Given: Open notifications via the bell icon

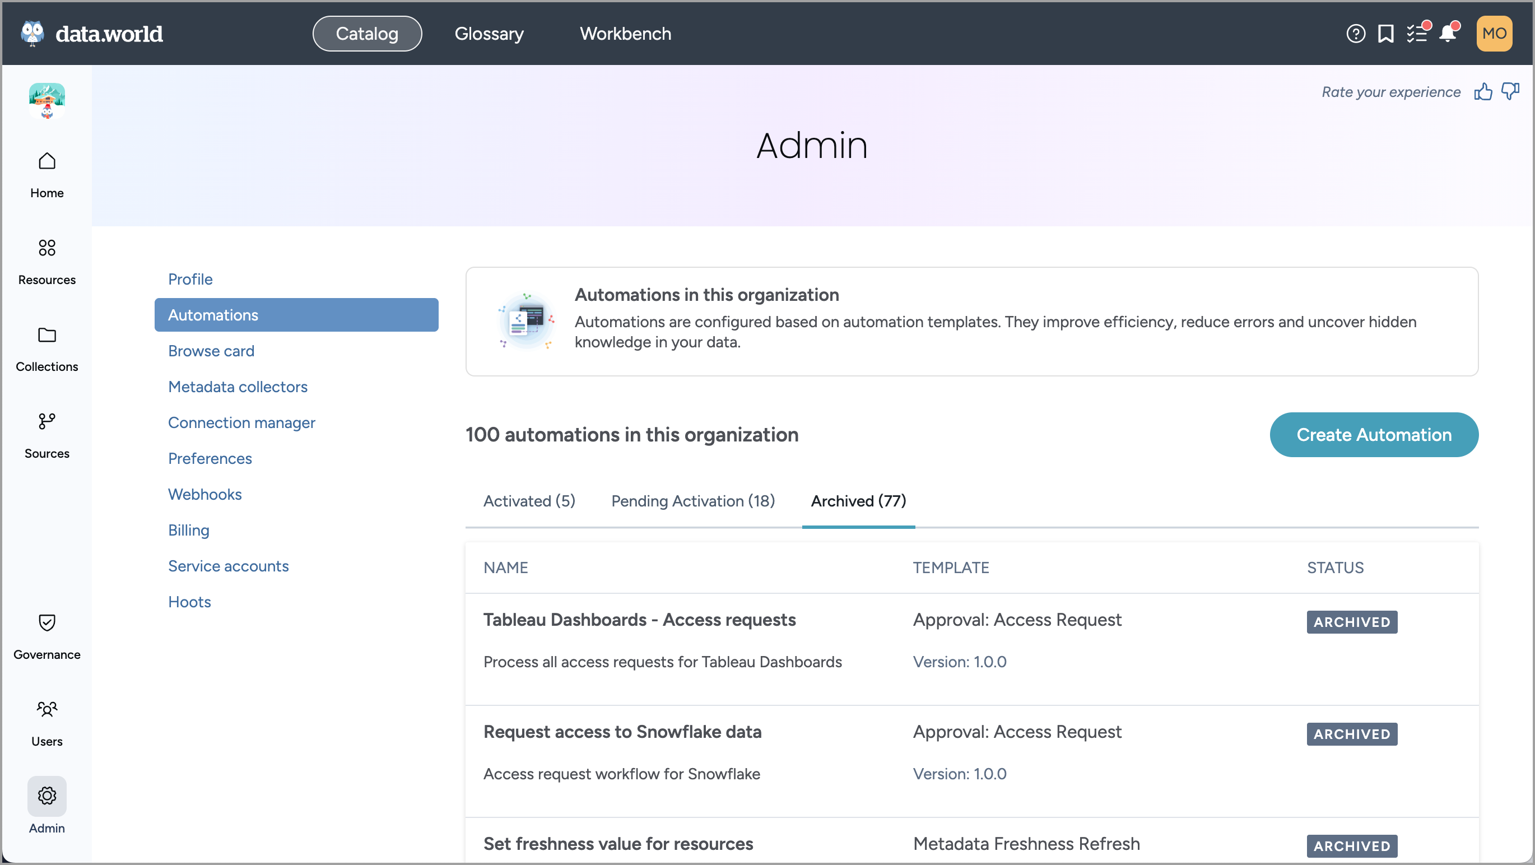Looking at the screenshot, I should [x=1447, y=34].
